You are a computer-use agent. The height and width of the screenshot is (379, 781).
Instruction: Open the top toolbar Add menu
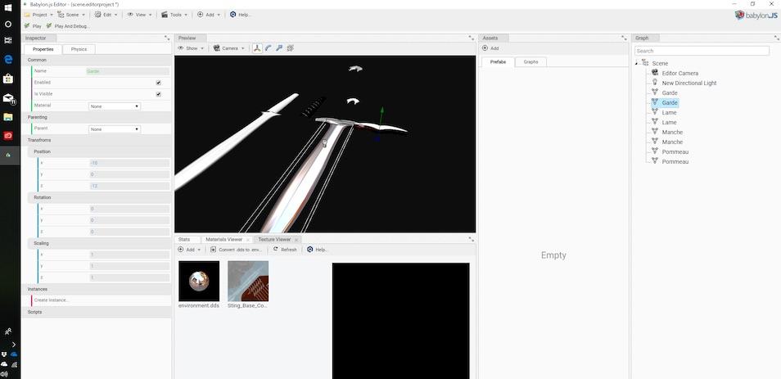tap(210, 15)
